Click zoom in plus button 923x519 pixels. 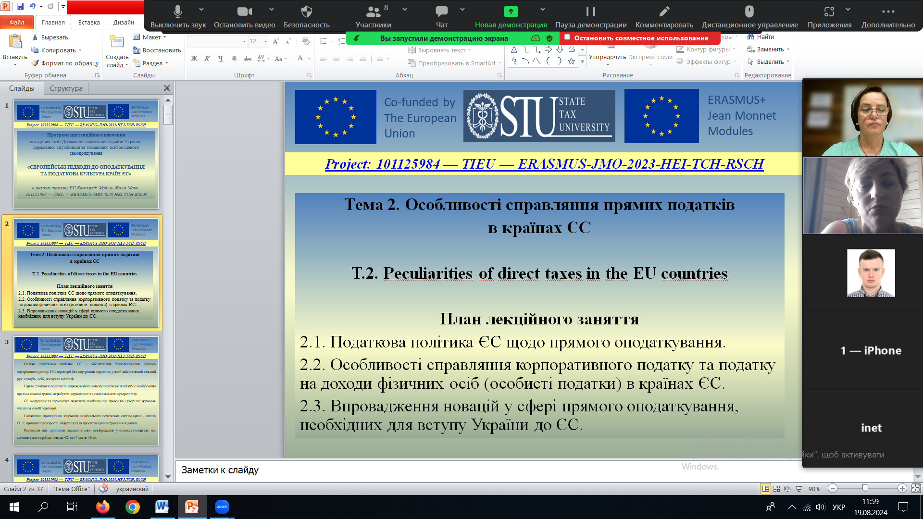pyautogui.click(x=902, y=488)
